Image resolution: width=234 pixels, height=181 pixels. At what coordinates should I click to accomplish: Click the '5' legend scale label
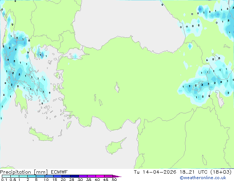point(36,180)
